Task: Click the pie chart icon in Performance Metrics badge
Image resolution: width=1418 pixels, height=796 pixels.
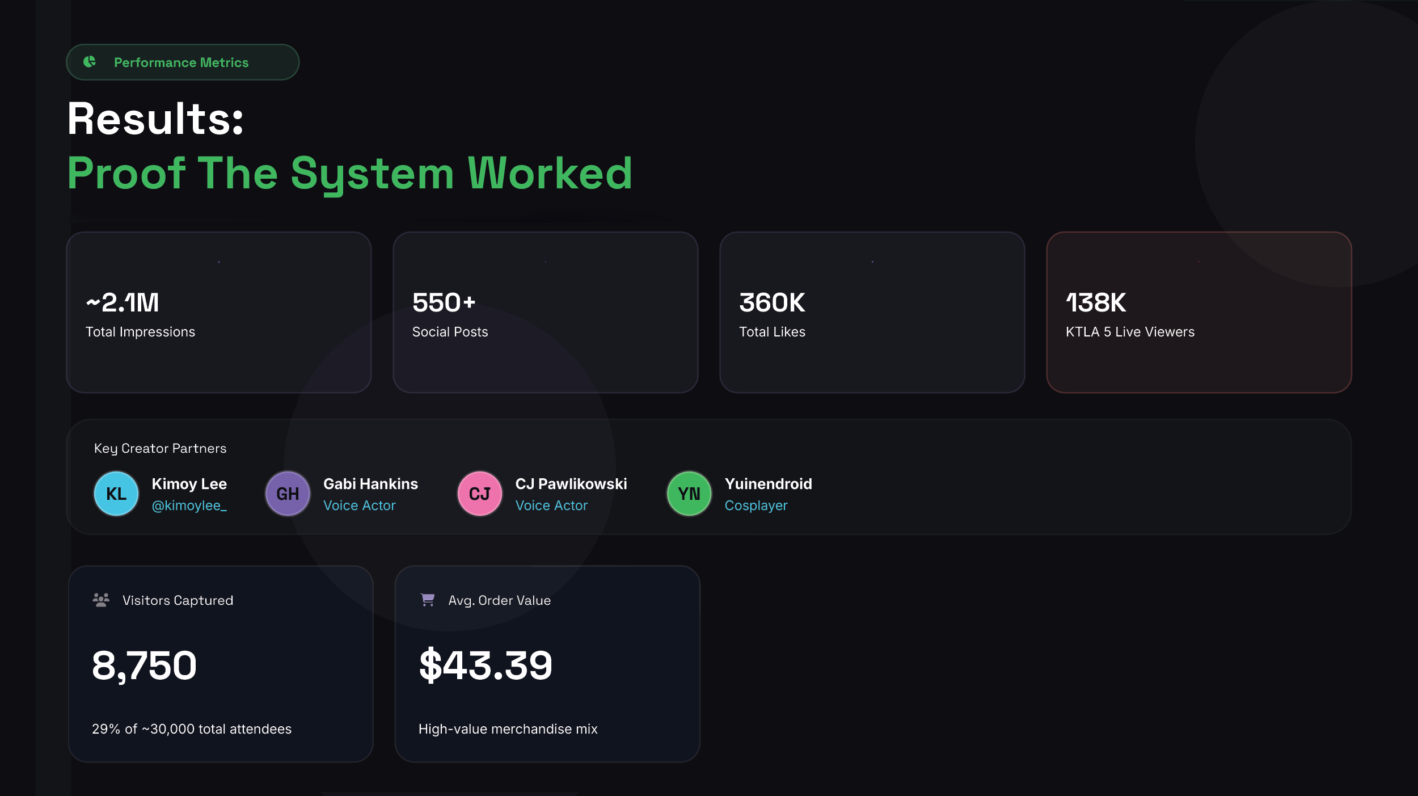Action: [90, 62]
